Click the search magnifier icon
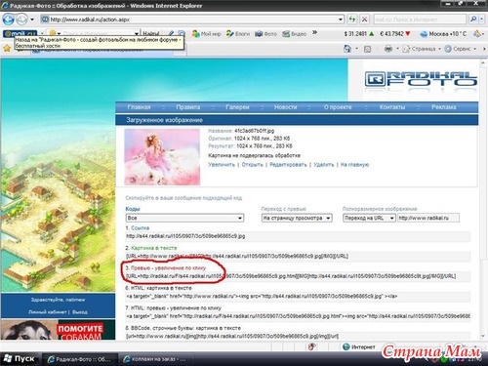Image resolution: width=488 pixels, height=366 pixels. coord(473,20)
